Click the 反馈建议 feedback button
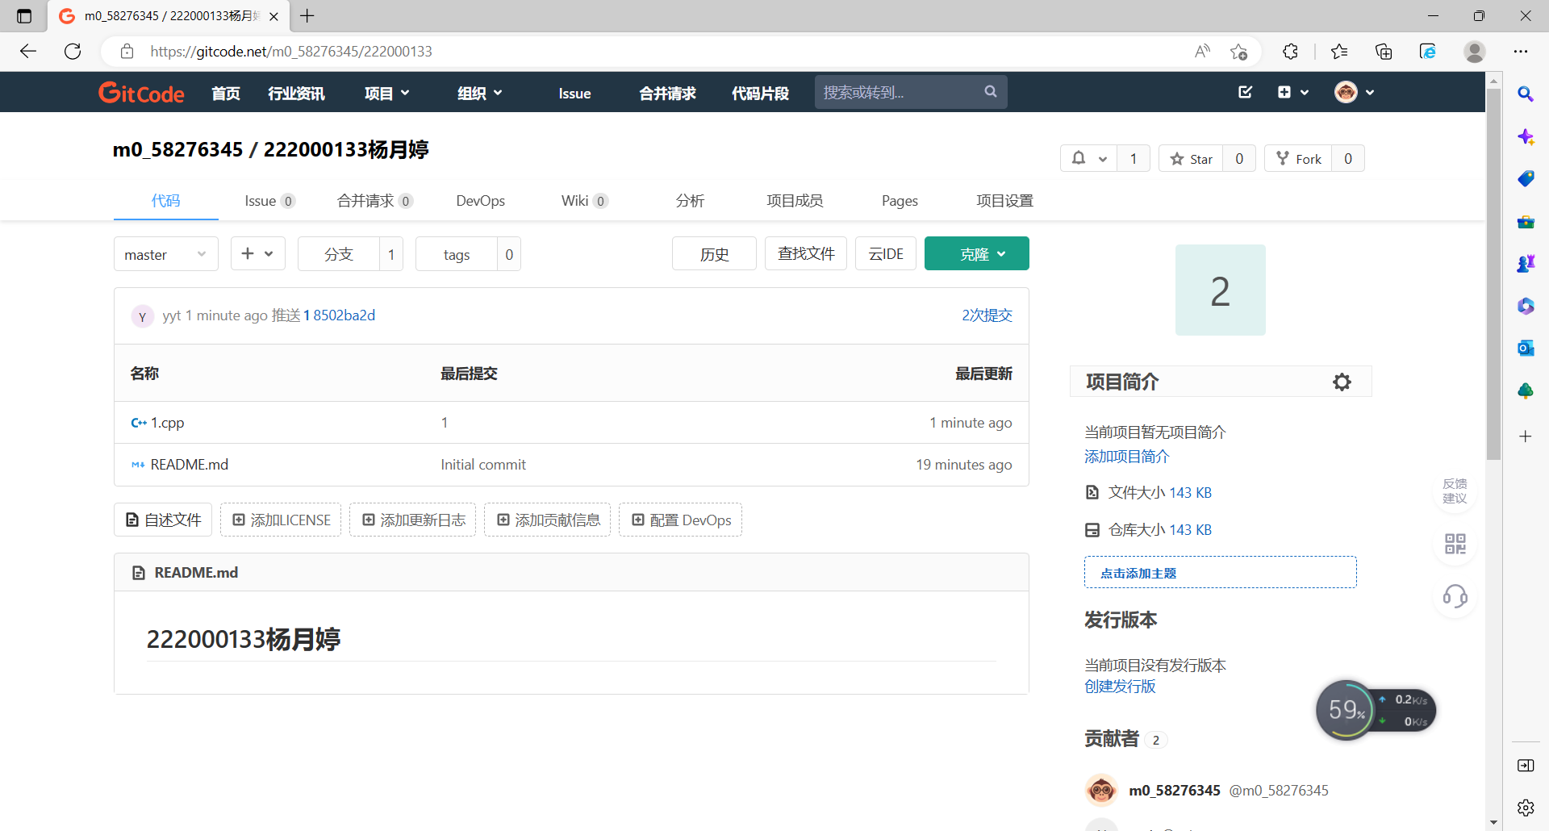Screen dimensions: 1549x831 pos(1455,491)
